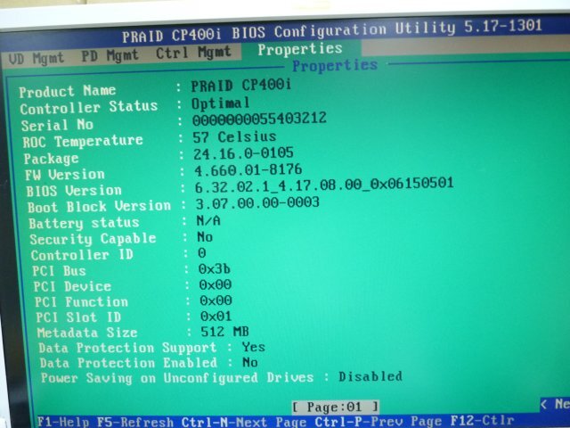Select the Security Capable No value

point(205,237)
